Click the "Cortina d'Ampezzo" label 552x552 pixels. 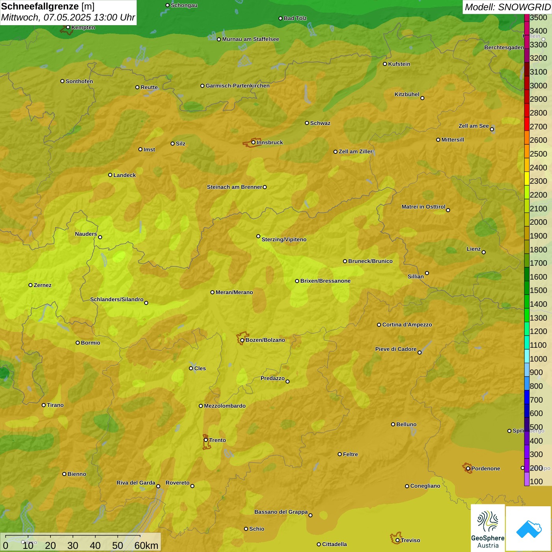(x=407, y=324)
